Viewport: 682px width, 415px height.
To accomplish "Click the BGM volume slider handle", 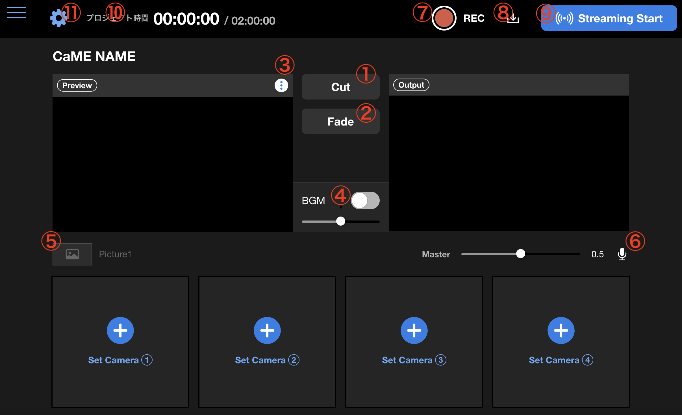I will point(341,221).
